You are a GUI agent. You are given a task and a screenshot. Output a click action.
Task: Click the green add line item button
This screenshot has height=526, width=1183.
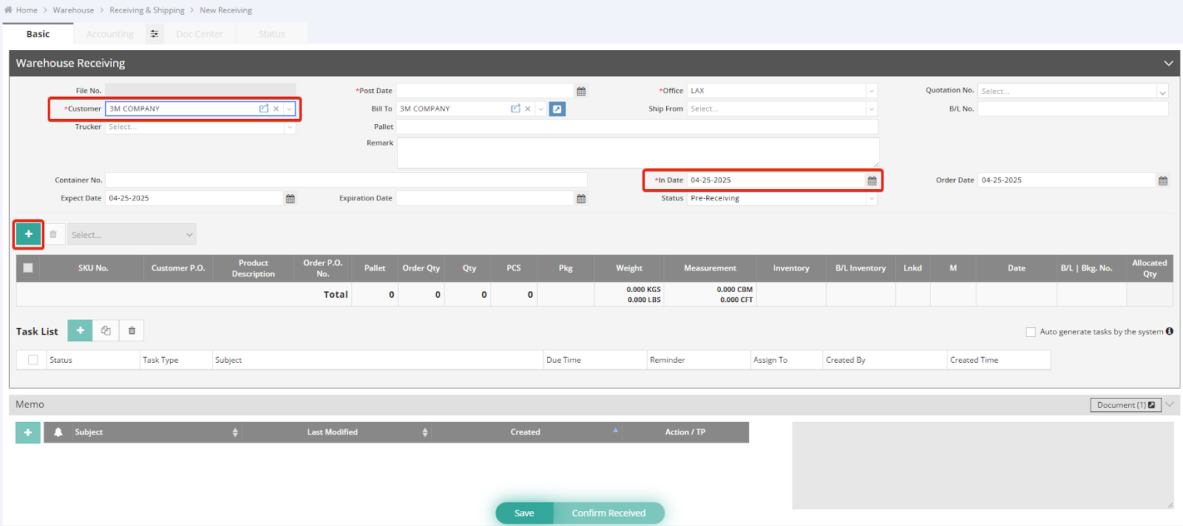point(29,234)
